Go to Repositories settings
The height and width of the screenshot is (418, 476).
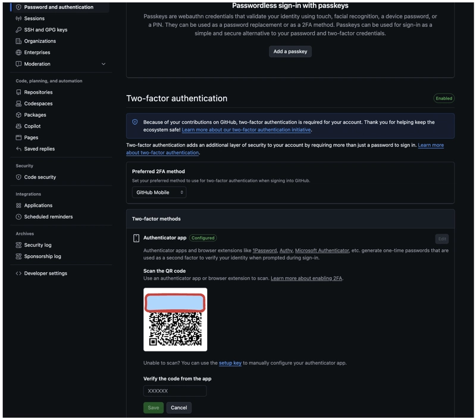coord(38,92)
